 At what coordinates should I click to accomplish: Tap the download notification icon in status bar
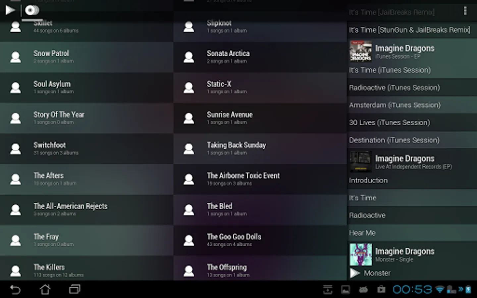click(x=328, y=290)
